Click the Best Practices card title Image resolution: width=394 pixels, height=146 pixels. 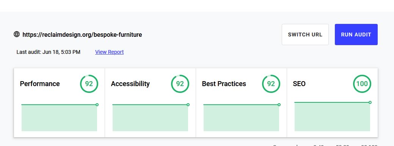point(224,84)
